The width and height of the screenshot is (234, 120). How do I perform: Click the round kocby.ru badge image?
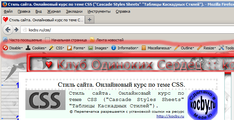(x=203, y=105)
